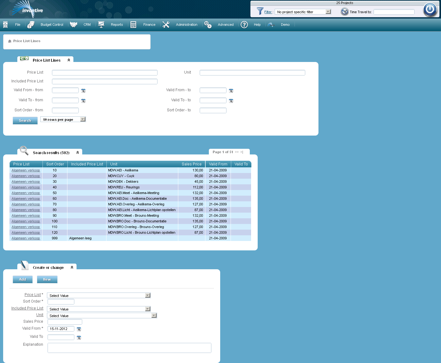Open calendar for Valid To - from
Screen dimensions: 441x363
83,101
